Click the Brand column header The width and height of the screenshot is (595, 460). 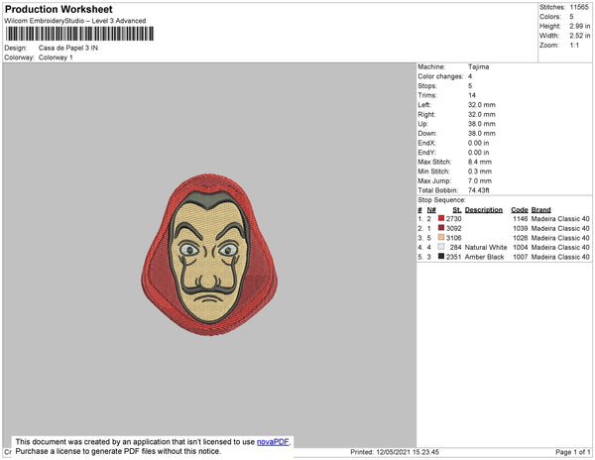point(540,210)
